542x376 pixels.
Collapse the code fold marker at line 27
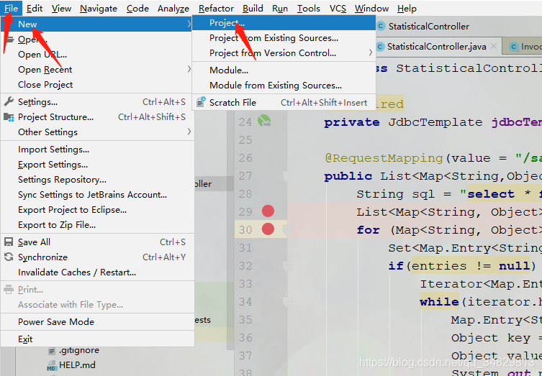point(287,176)
